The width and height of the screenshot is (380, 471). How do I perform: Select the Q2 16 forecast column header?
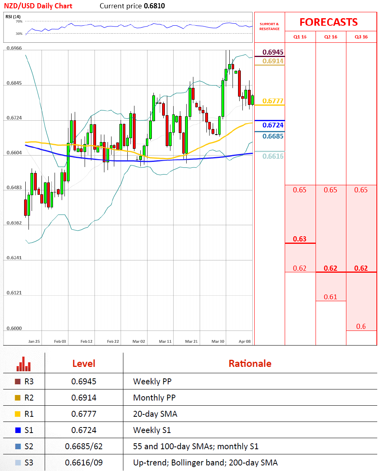(331, 37)
